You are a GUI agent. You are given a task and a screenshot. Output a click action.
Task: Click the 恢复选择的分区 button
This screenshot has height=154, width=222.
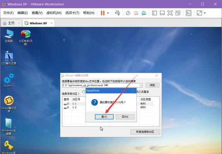[x=145, y=132]
